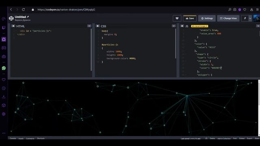Click Embed in the footer bar
The width and height of the screenshot is (260, 146).
[242, 138]
